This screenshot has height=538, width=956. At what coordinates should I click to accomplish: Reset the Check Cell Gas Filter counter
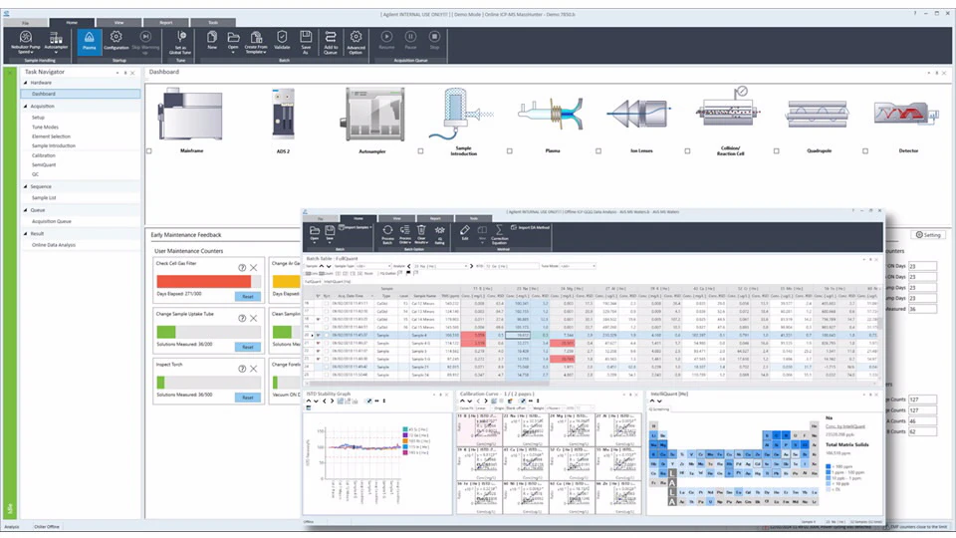coord(248,297)
